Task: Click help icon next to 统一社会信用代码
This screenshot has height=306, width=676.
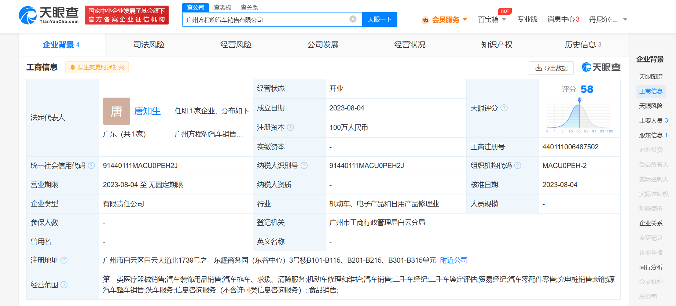Action: point(91,165)
